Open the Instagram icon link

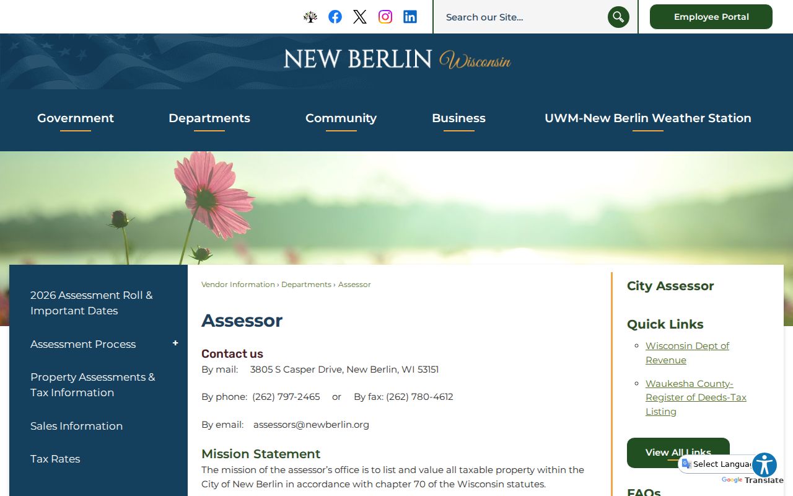385,17
